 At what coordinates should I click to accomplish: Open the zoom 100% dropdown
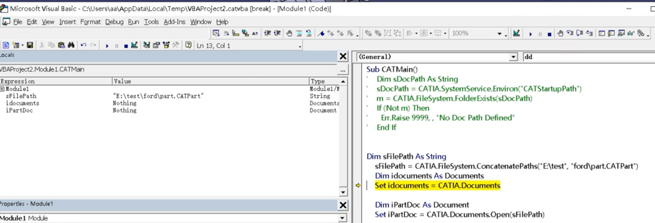tap(500, 34)
